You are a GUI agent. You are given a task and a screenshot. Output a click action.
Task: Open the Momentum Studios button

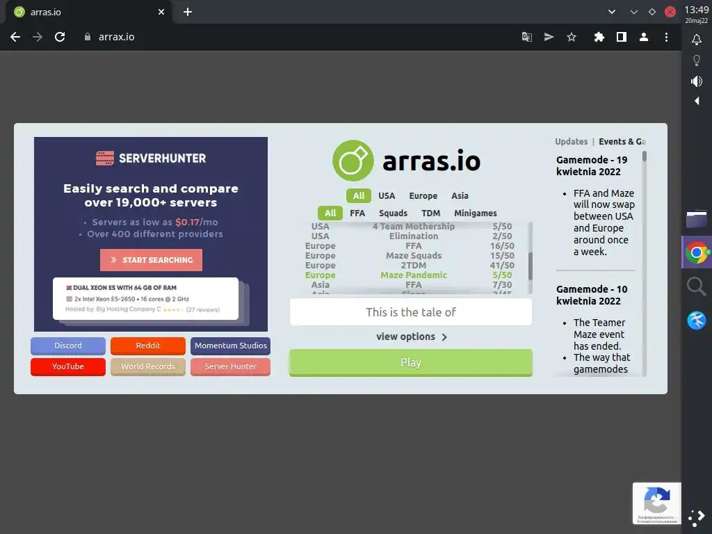click(231, 346)
